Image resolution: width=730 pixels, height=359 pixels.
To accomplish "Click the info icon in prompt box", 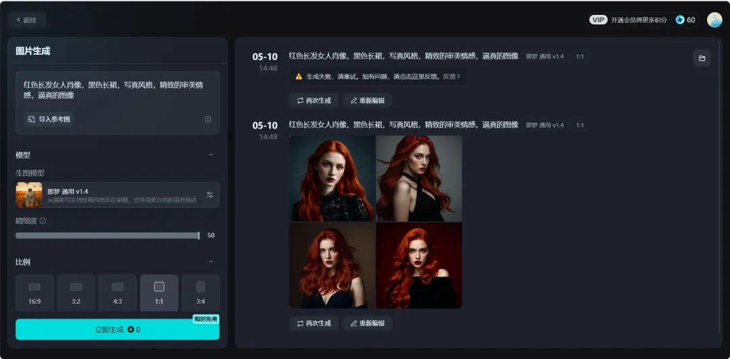I will pos(208,119).
